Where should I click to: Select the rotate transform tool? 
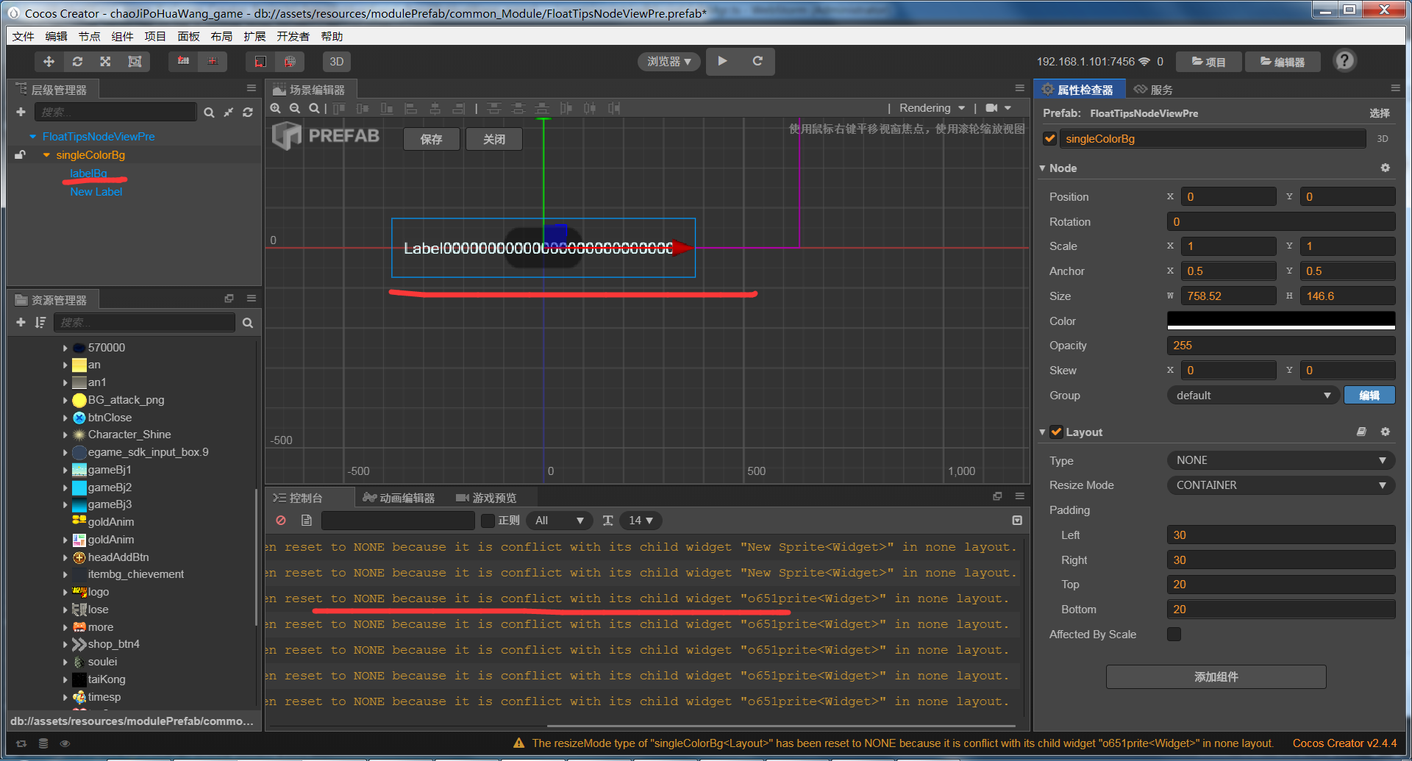pyautogui.click(x=77, y=62)
